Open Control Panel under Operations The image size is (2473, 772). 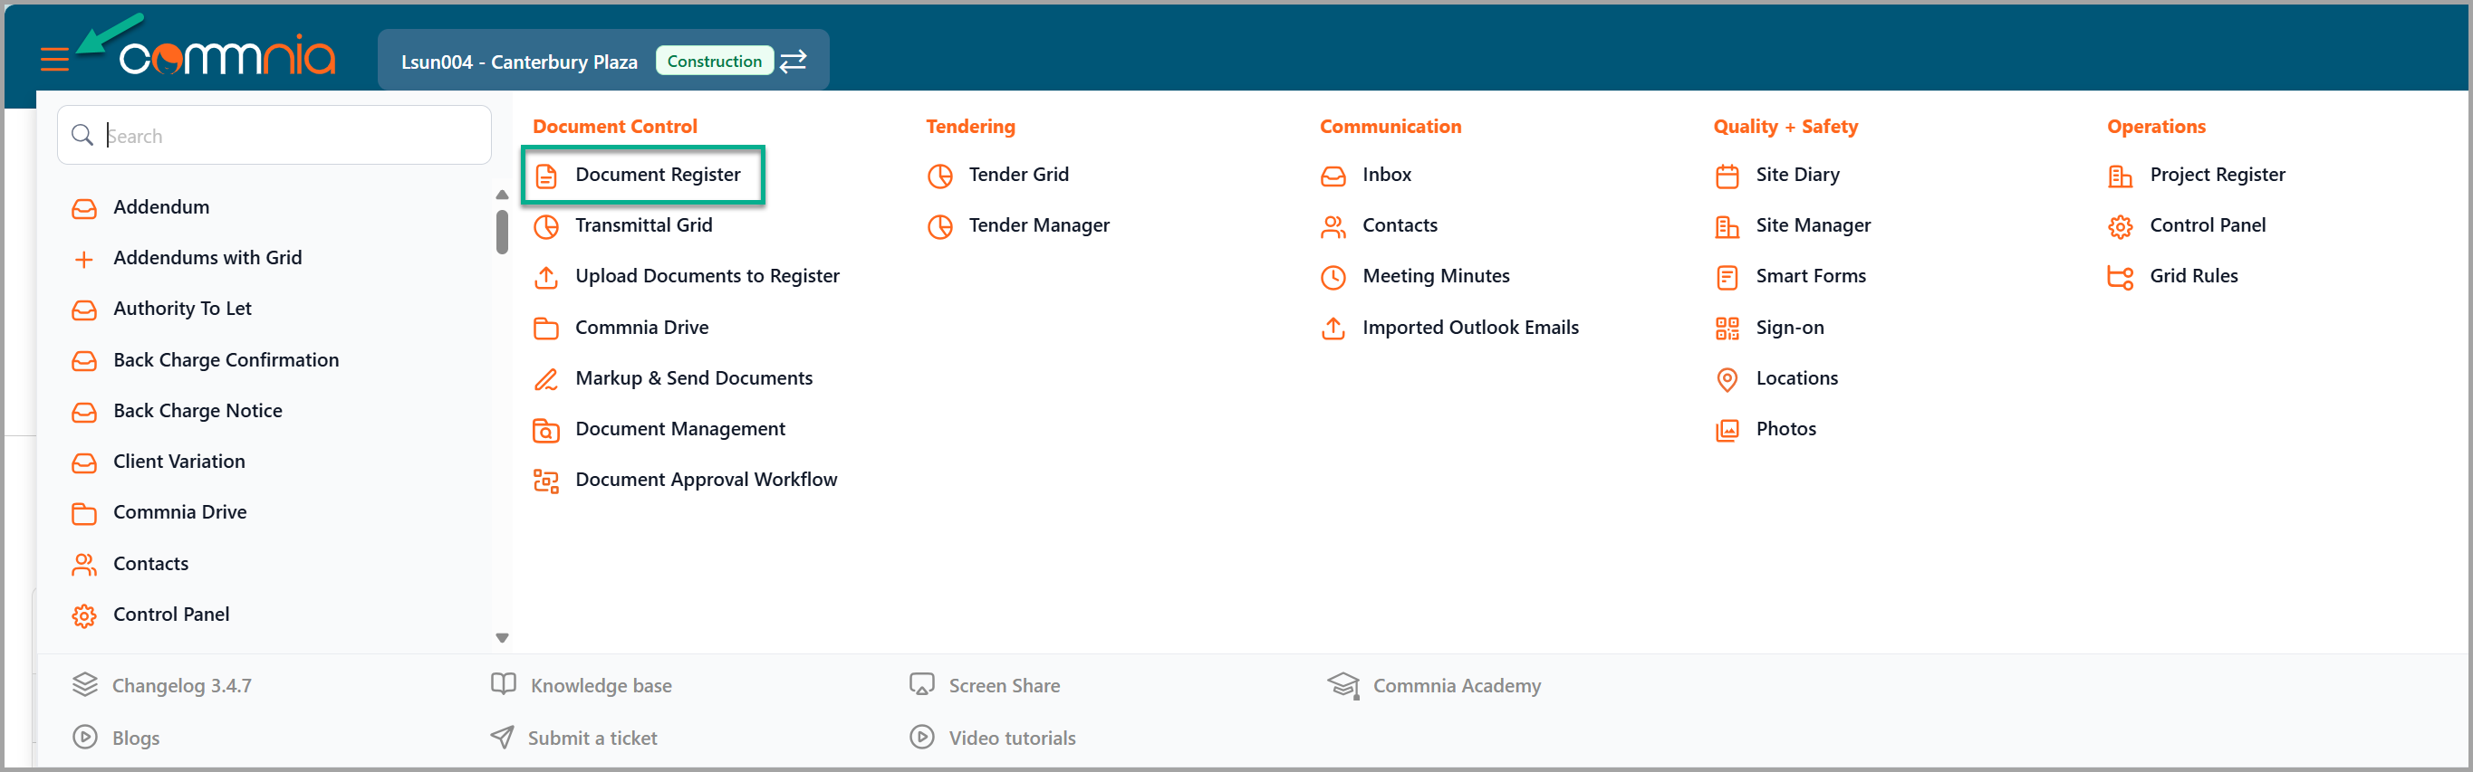coord(2207,225)
